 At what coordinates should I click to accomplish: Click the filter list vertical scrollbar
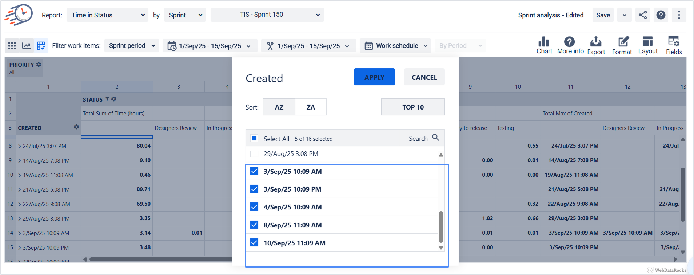[x=441, y=227]
